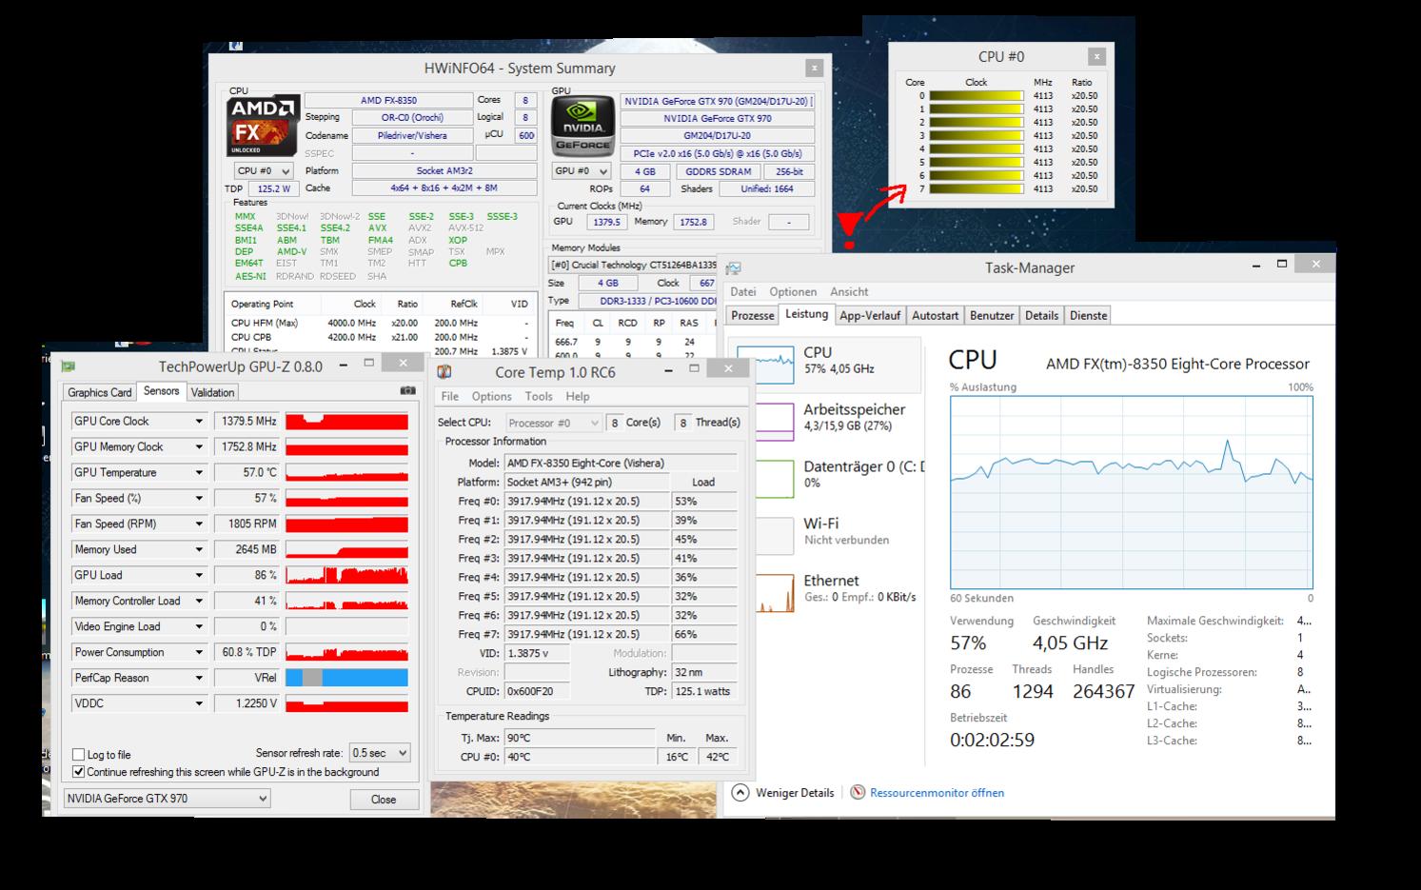Open the Power Consumption sensor dropdown
Image resolution: width=1421 pixels, height=890 pixels.
pos(199,653)
